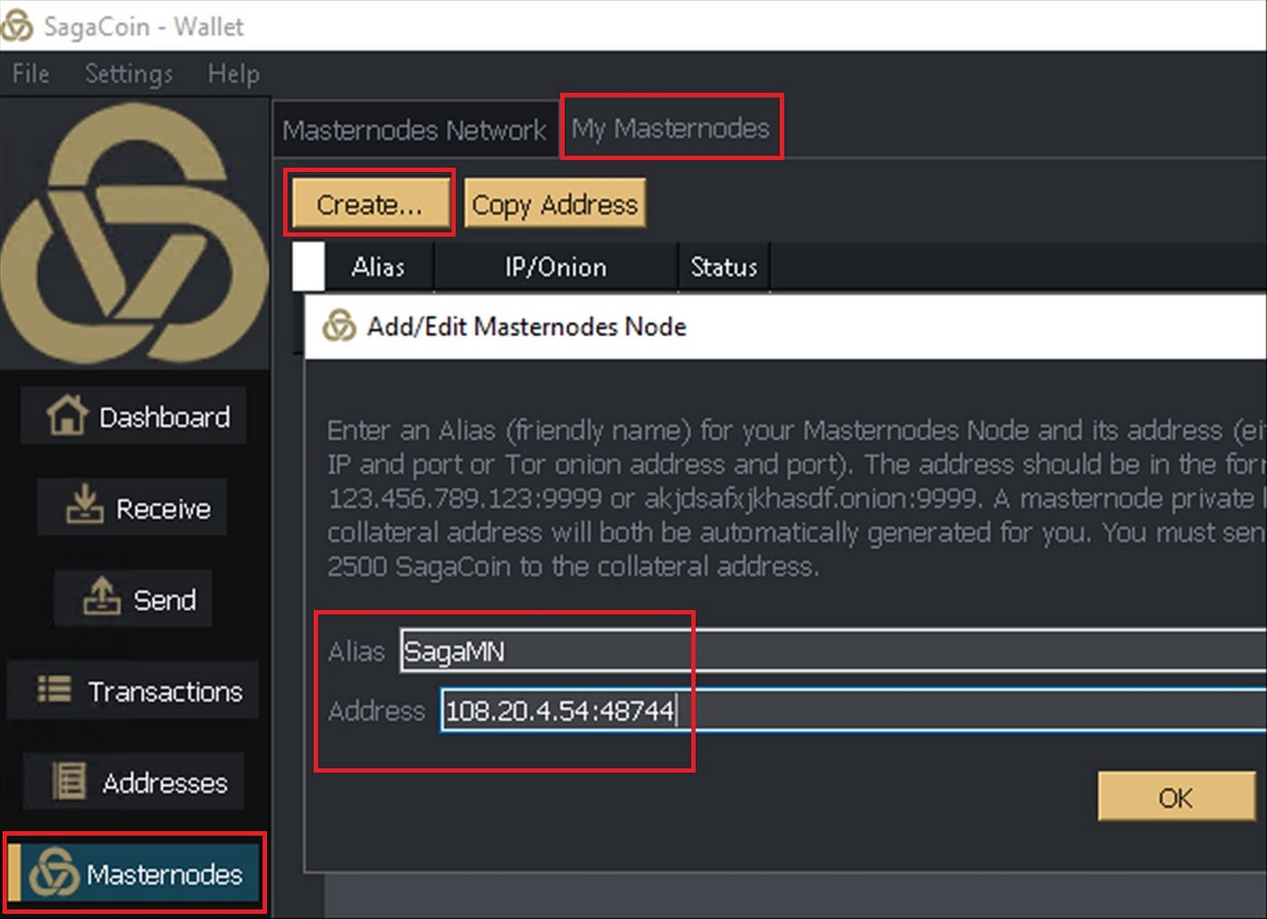Sort the table by the Alias column
1267x919 pixels.
378,267
